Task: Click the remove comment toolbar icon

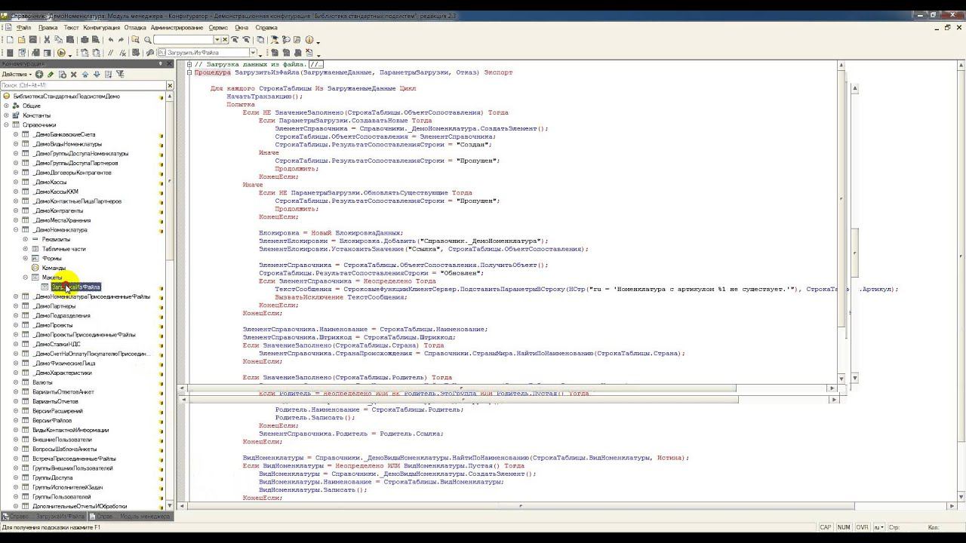Action: point(122,53)
